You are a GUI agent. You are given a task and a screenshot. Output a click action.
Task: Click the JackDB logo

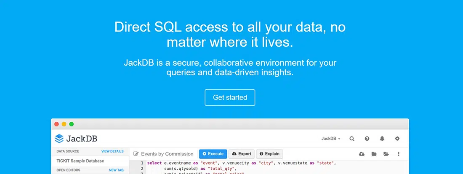tap(76, 138)
